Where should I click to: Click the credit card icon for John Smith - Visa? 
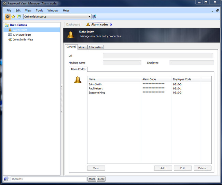pyautogui.click(x=10, y=40)
